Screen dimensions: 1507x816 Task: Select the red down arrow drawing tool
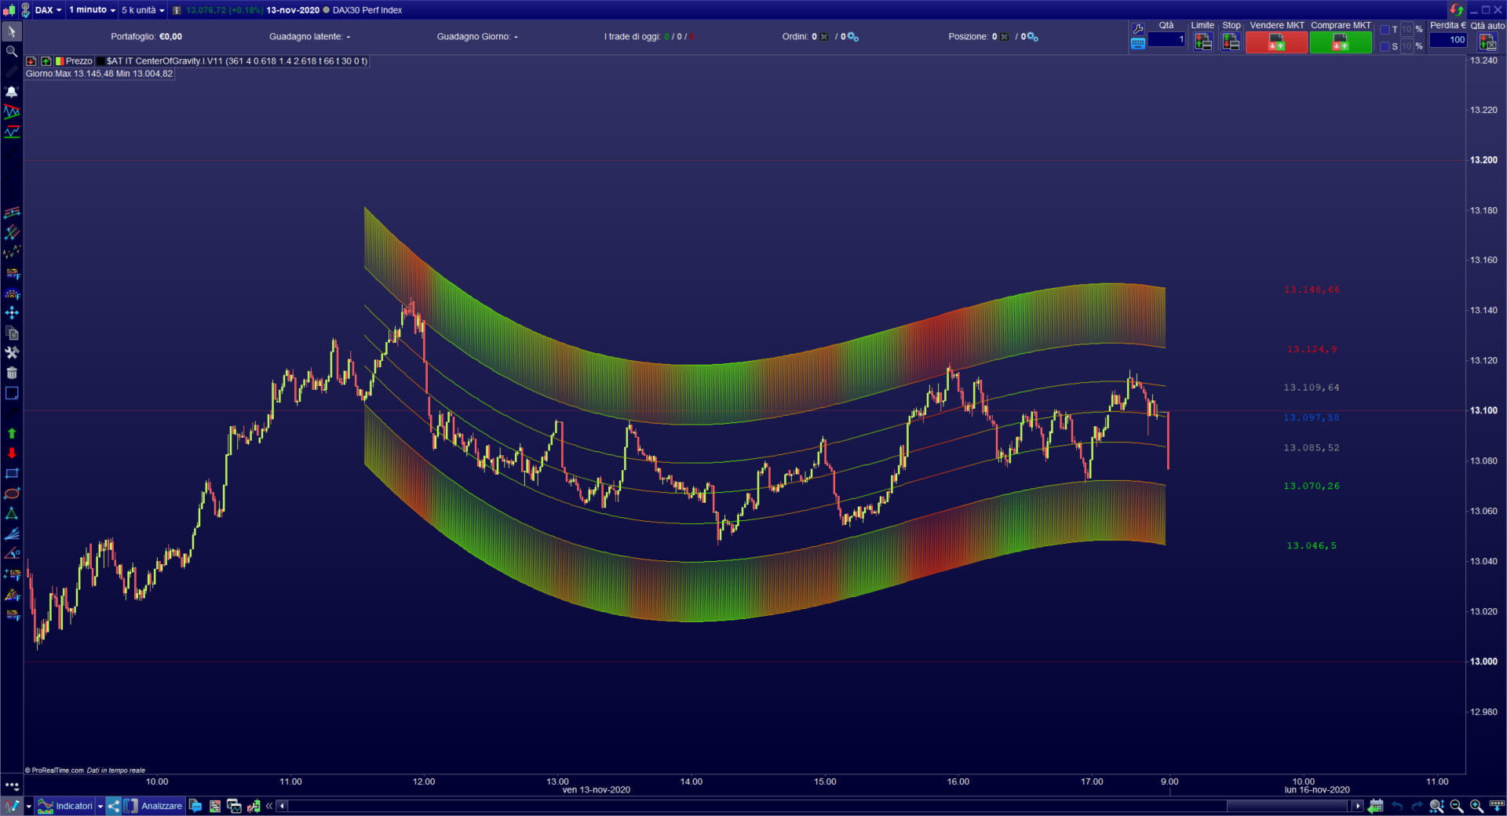12,454
